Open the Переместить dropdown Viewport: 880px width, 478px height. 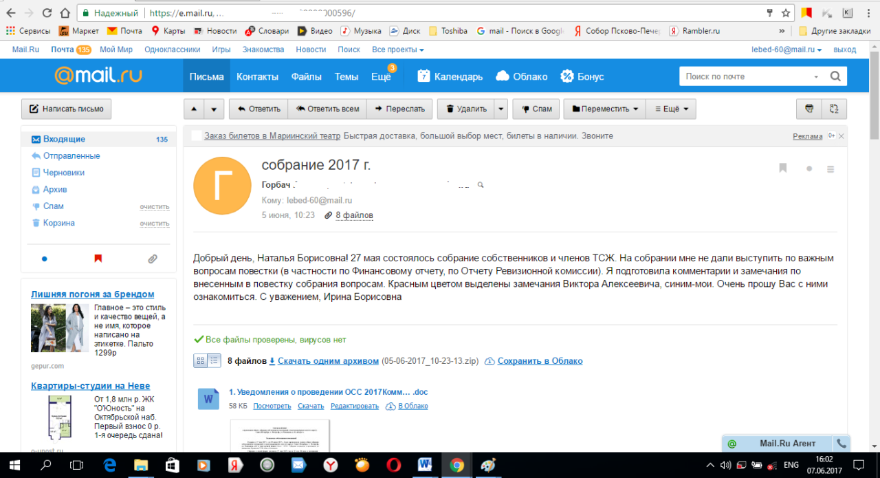click(x=604, y=109)
